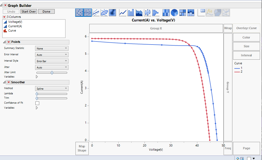
Task: Toggle the status bar checkbox
Action: pyautogui.click(x=249, y=159)
